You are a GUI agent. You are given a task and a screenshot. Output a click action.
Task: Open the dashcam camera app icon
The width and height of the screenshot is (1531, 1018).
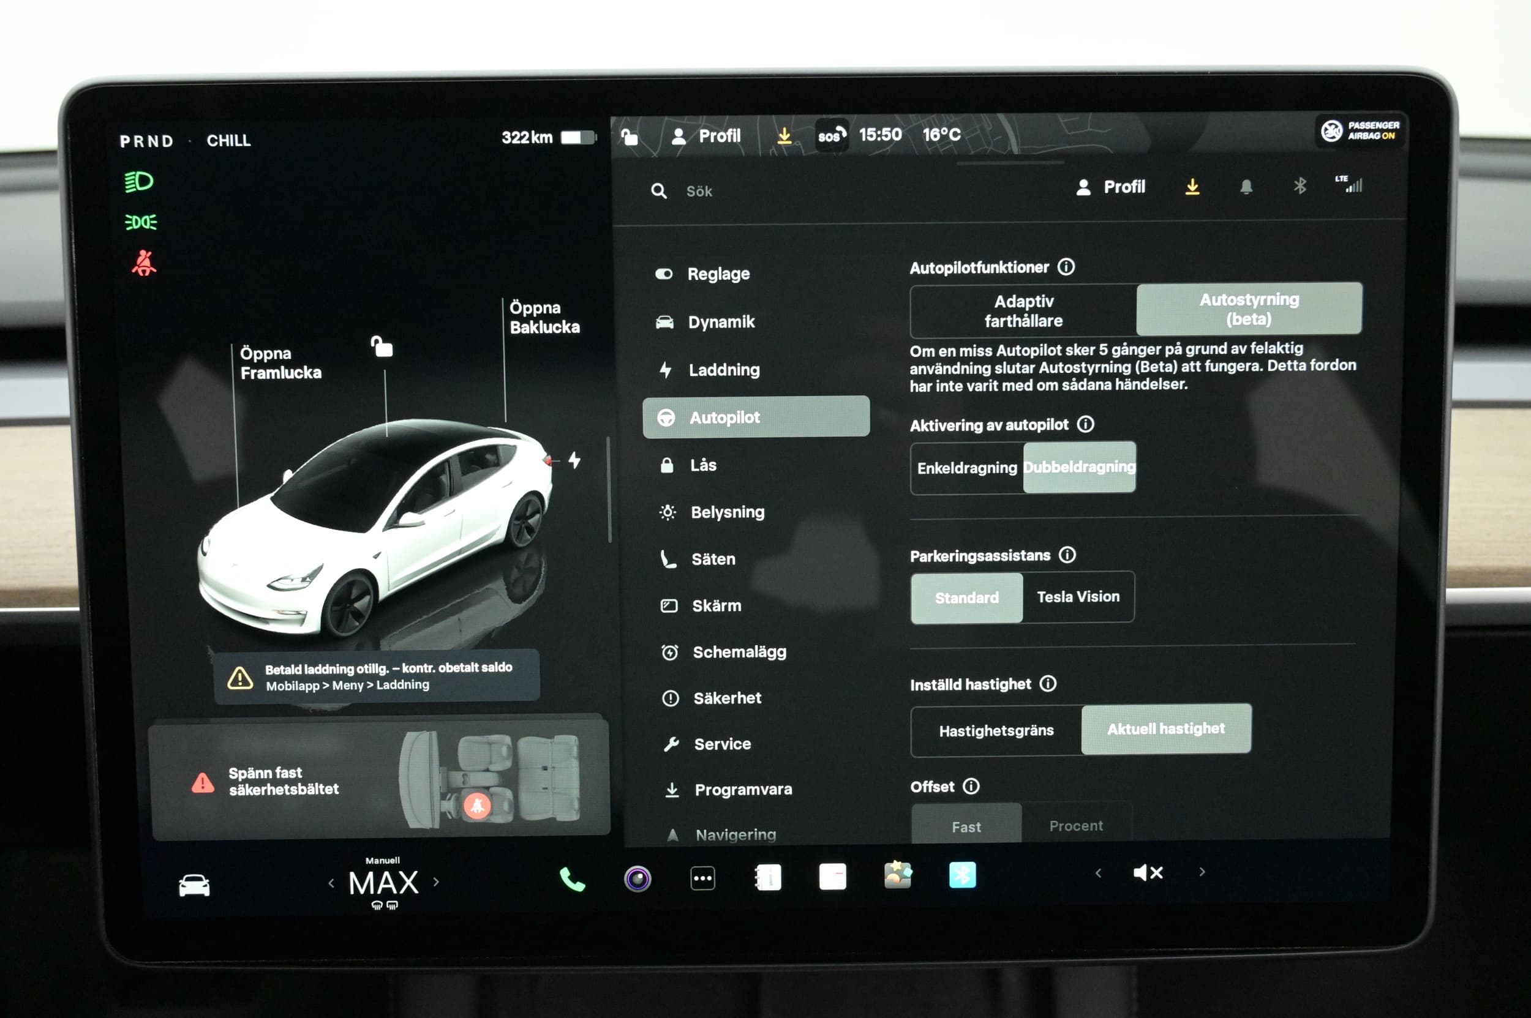(638, 879)
